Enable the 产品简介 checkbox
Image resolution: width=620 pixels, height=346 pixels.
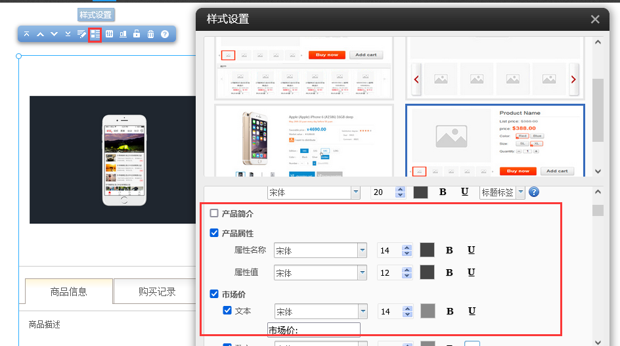click(214, 213)
